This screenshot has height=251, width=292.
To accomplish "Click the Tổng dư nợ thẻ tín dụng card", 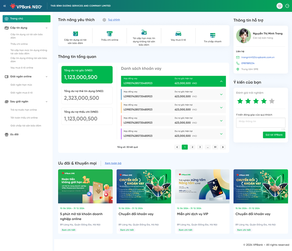I will click(x=87, y=95).
